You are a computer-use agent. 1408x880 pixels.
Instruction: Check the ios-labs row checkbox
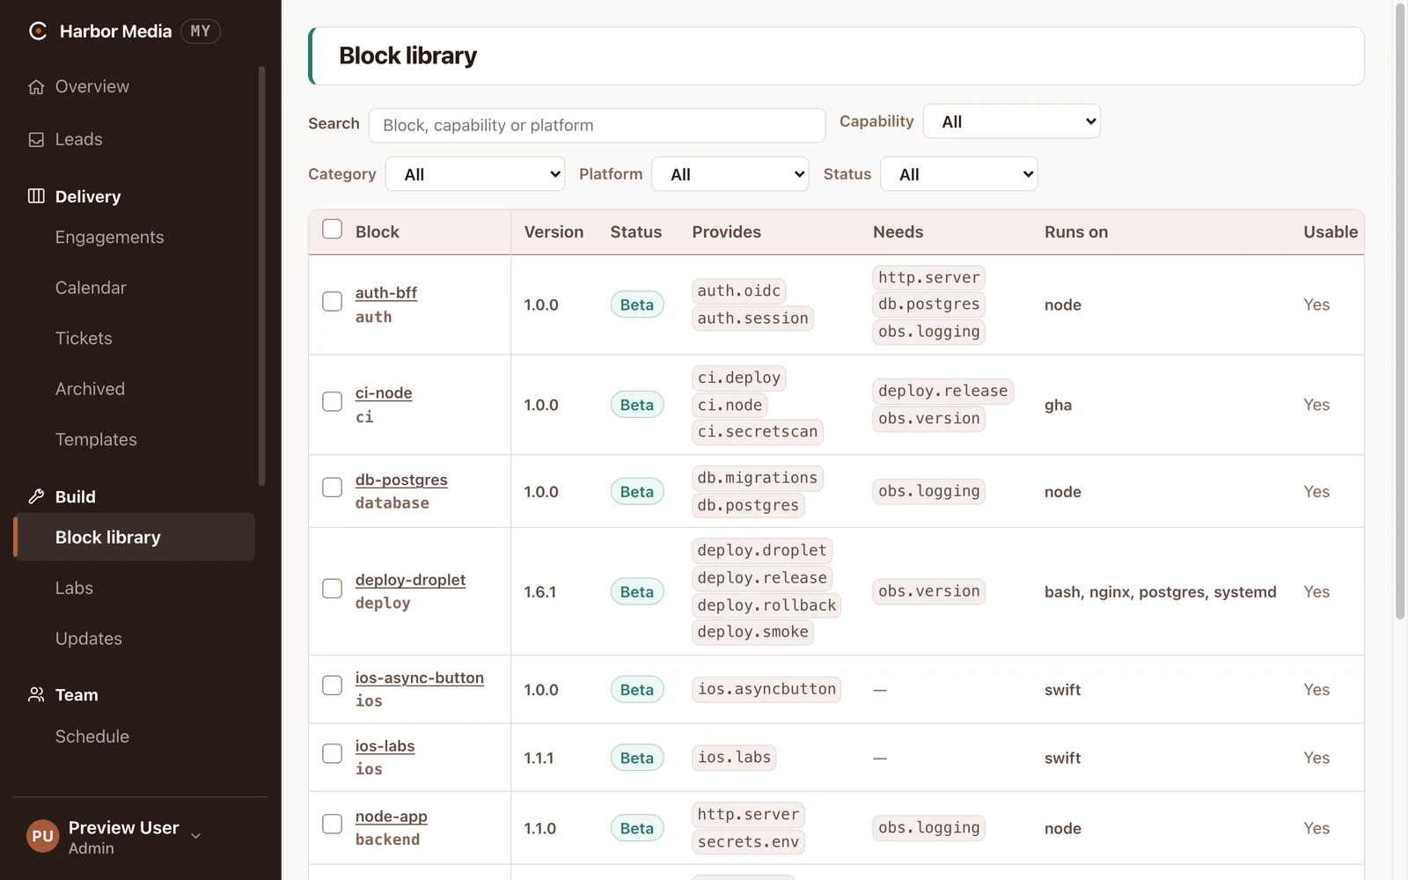click(x=332, y=754)
